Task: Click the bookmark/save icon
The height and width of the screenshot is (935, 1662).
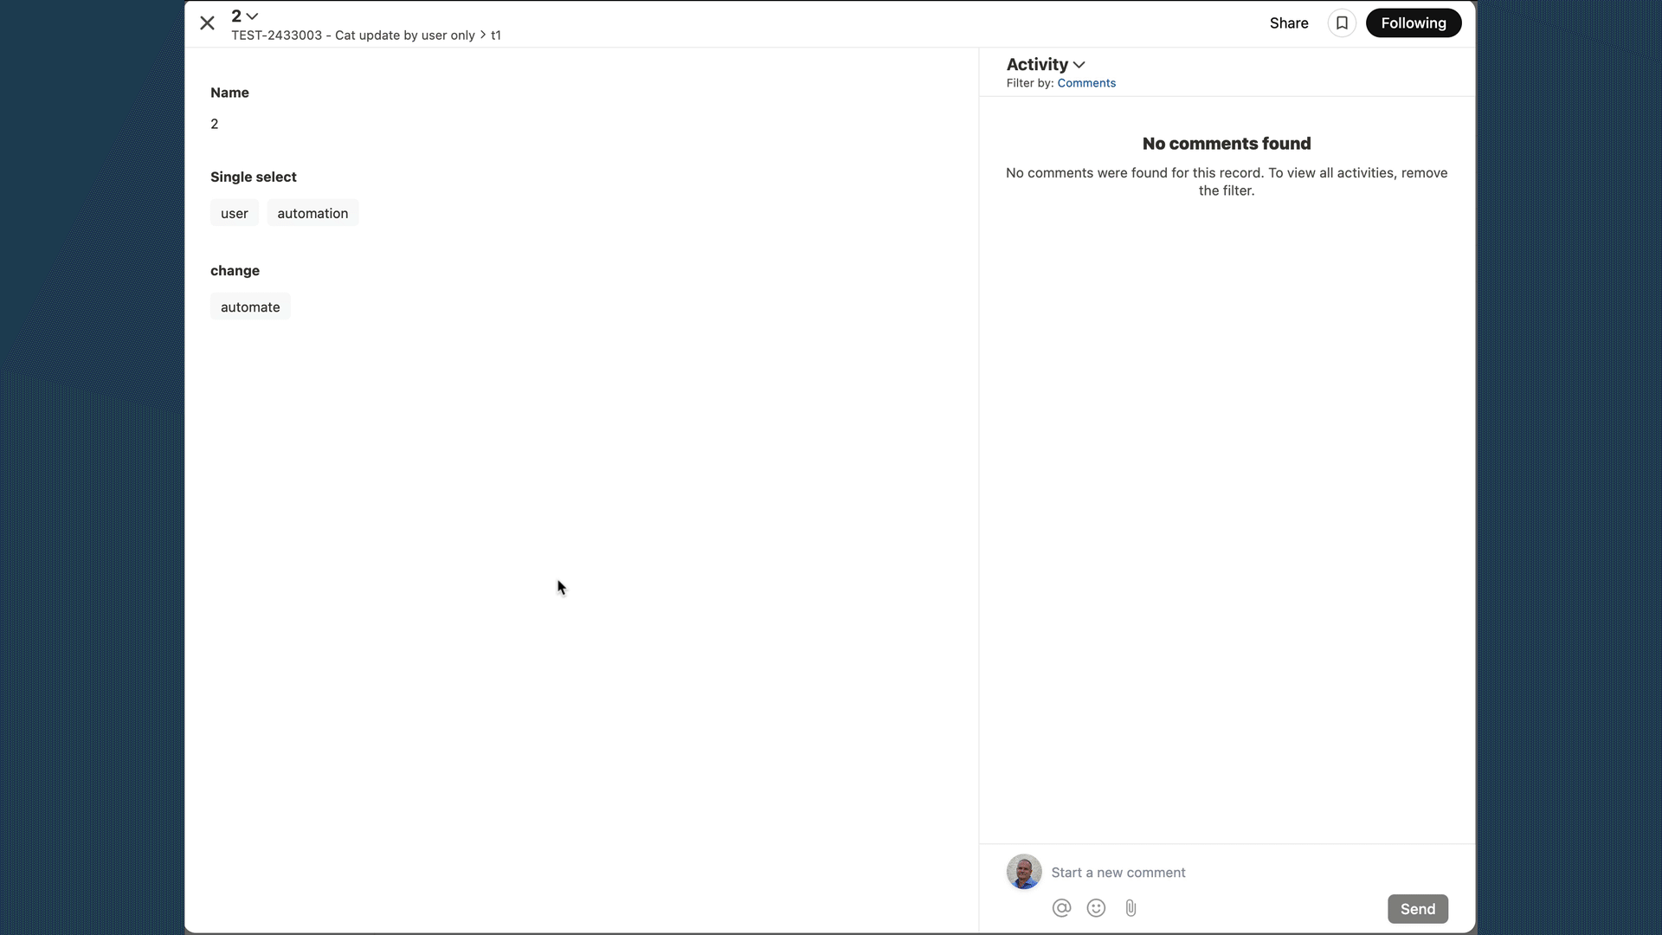Action: [1343, 23]
